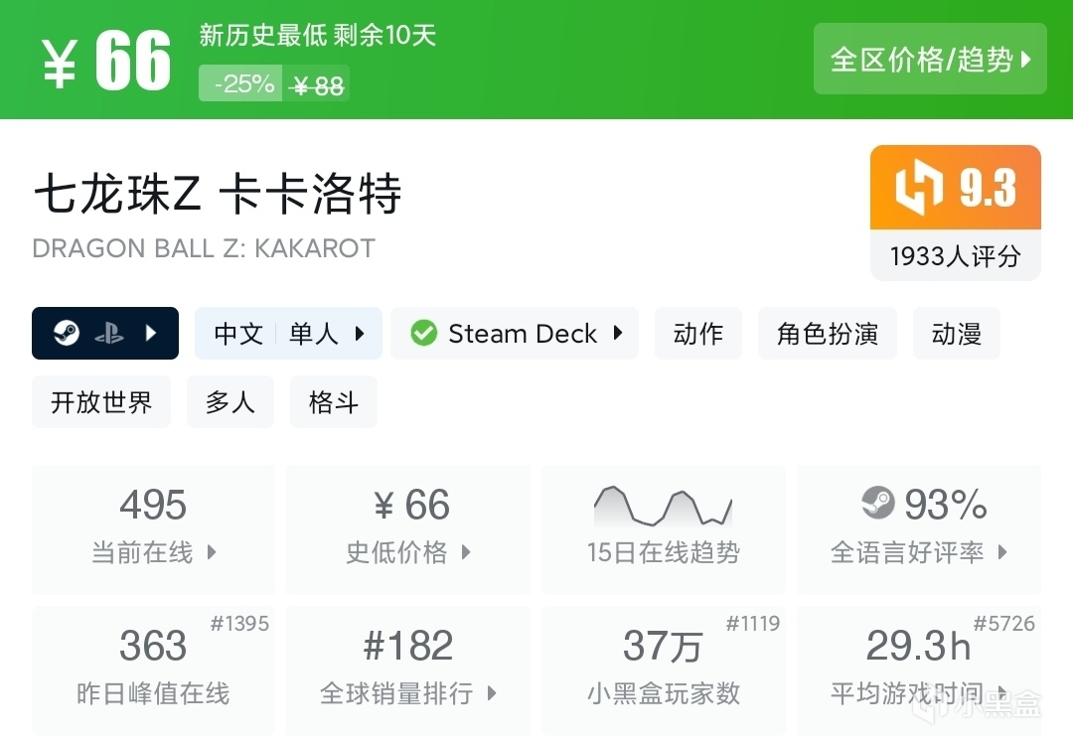
Task: Select the 角色扮演 genre tag
Action: pyautogui.click(x=827, y=334)
